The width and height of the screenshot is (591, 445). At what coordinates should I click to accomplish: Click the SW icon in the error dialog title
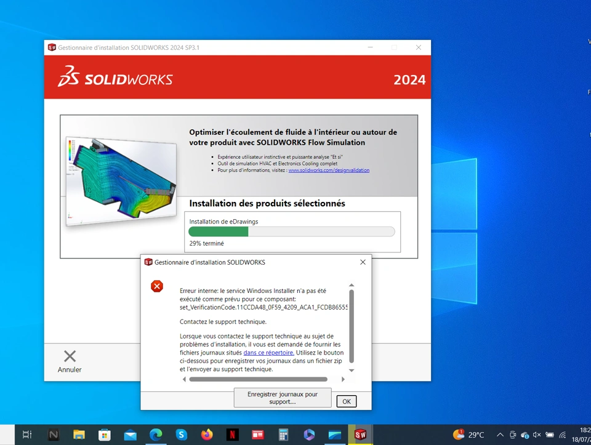[x=148, y=262]
